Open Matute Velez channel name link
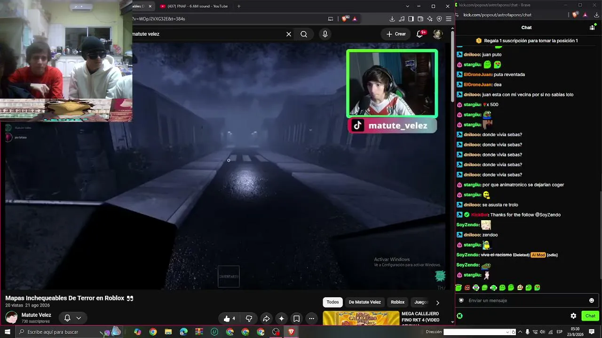Screen dimensions: 602x338 point(36,315)
